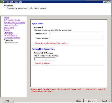Go to Network Mapping step

pos(10,35)
